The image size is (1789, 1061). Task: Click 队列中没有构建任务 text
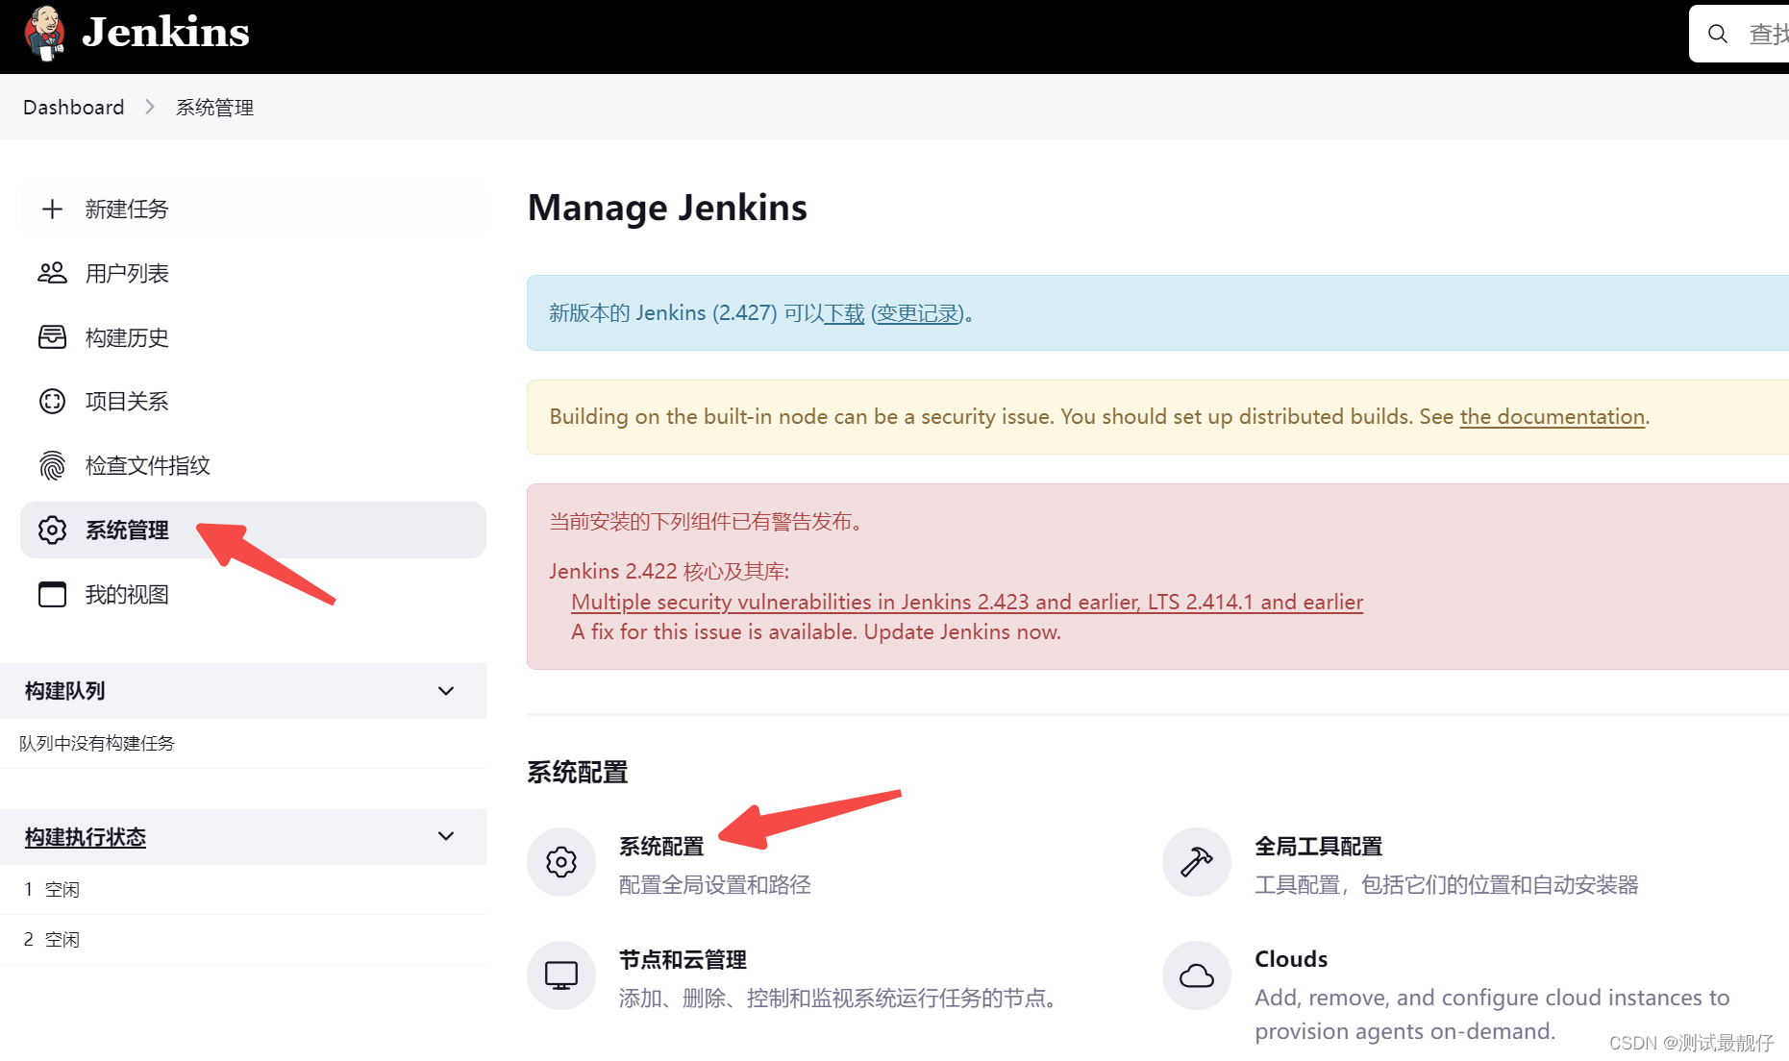(97, 743)
